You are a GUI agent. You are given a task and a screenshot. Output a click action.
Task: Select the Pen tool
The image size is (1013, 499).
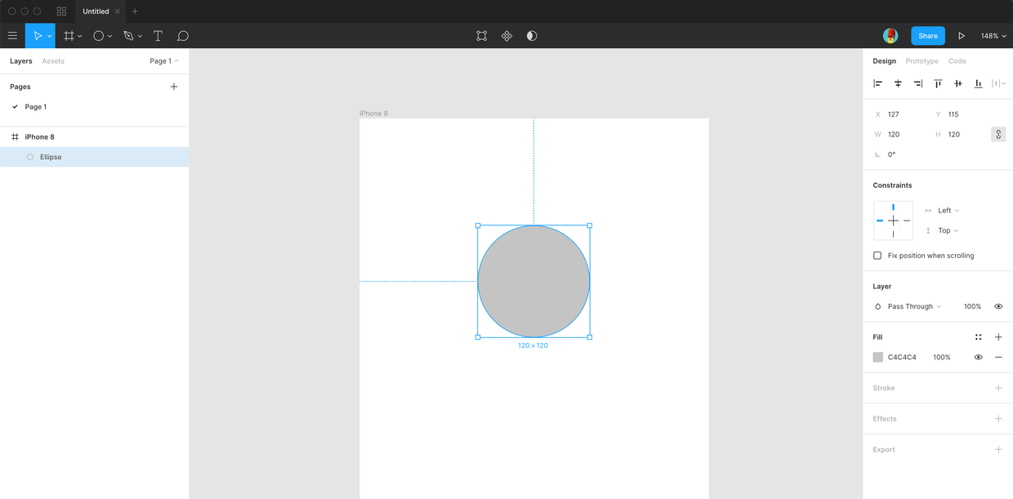[128, 36]
